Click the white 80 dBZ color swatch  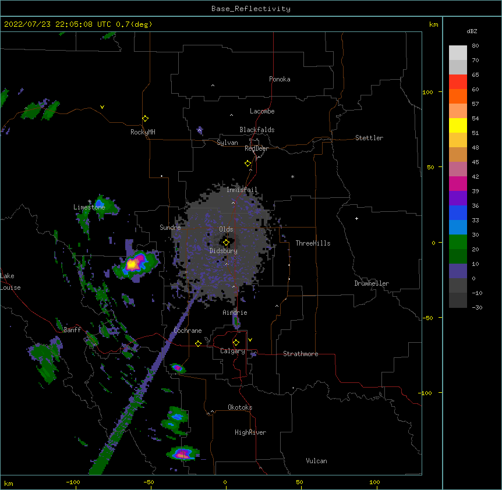[x=458, y=52]
